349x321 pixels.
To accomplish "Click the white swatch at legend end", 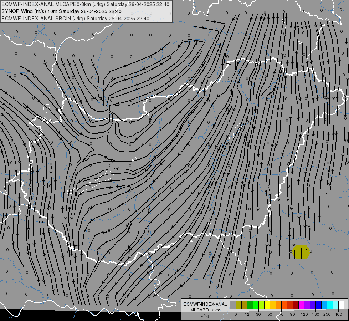I will coord(342,305).
